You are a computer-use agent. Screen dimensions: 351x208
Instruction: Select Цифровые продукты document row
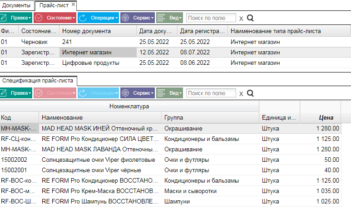[x=175, y=63]
